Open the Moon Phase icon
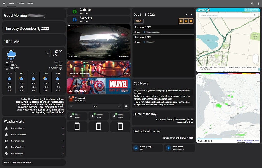The width and height of the screenshot is (262, 168). click(168, 148)
